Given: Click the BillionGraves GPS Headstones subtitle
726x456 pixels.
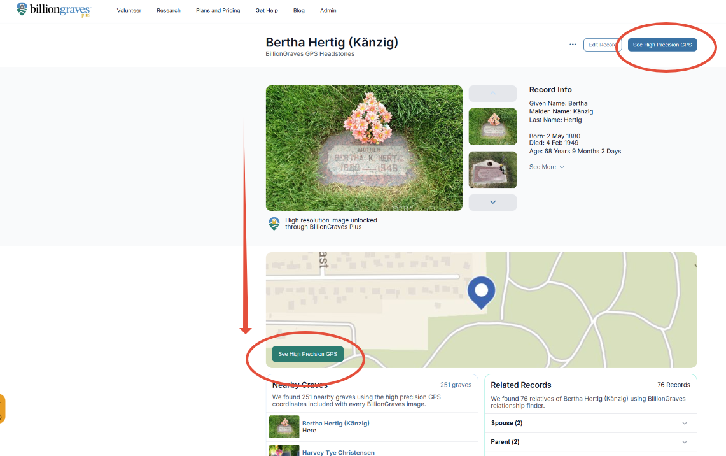Looking at the screenshot, I should click(x=310, y=53).
